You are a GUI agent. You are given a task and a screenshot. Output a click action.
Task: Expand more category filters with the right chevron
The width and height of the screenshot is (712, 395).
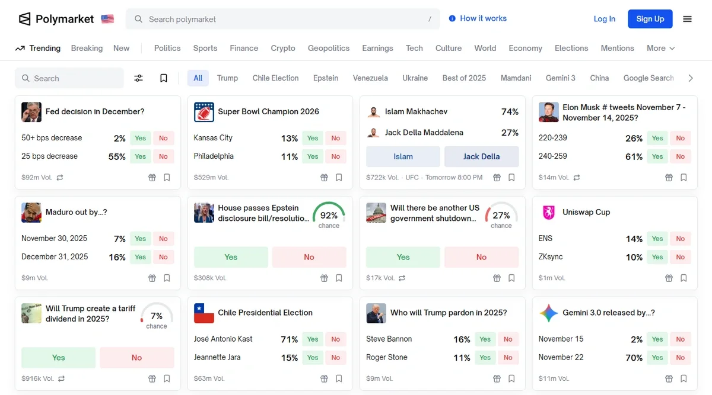tap(690, 78)
